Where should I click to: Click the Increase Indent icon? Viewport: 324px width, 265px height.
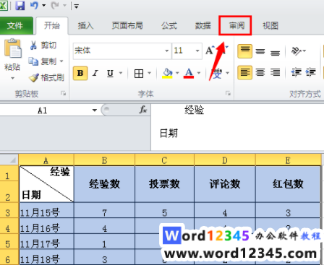(311, 72)
